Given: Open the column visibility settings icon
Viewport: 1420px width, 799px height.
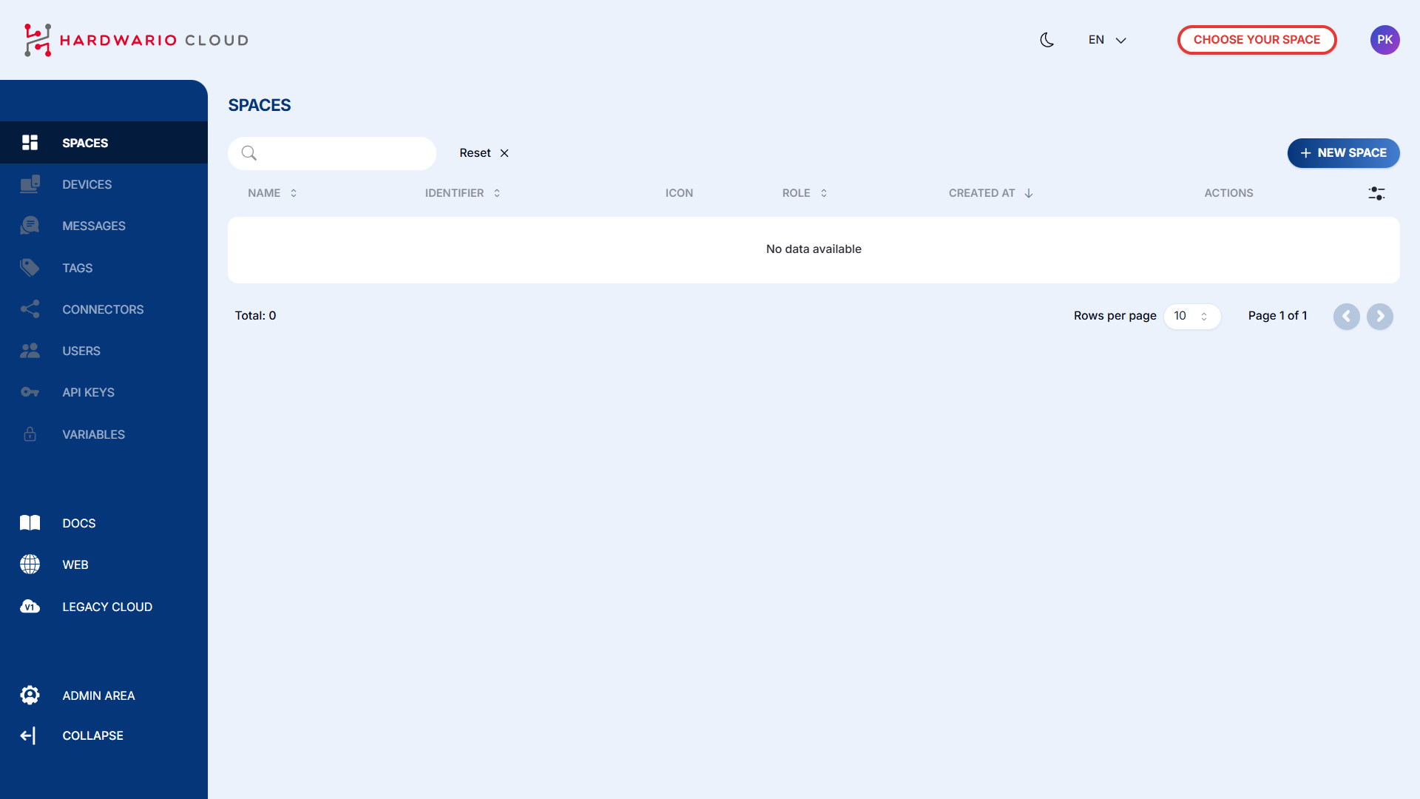Looking at the screenshot, I should (1376, 193).
